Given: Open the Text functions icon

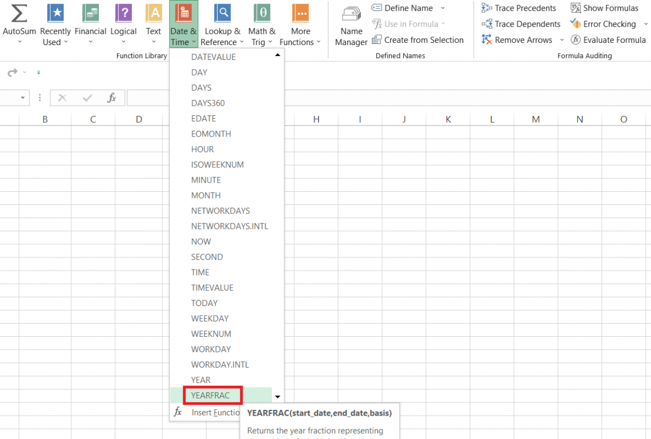Looking at the screenshot, I should pos(154,13).
